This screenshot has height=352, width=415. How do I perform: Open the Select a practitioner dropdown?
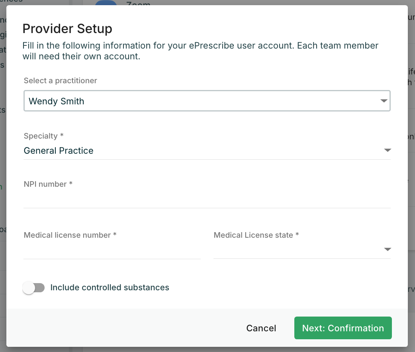point(207,101)
